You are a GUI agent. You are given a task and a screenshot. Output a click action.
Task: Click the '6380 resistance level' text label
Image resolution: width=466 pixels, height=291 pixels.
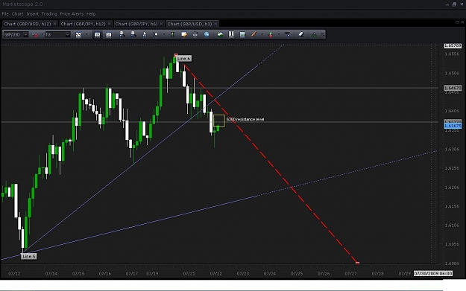coord(245,119)
